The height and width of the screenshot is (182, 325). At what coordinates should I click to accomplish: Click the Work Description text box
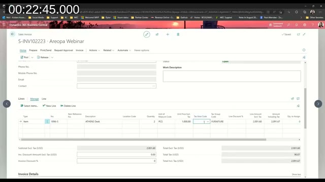pyautogui.click(x=232, y=76)
